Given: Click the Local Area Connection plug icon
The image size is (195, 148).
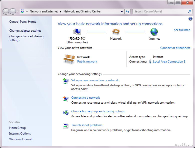Looking at the screenshot, I should click(x=150, y=62).
